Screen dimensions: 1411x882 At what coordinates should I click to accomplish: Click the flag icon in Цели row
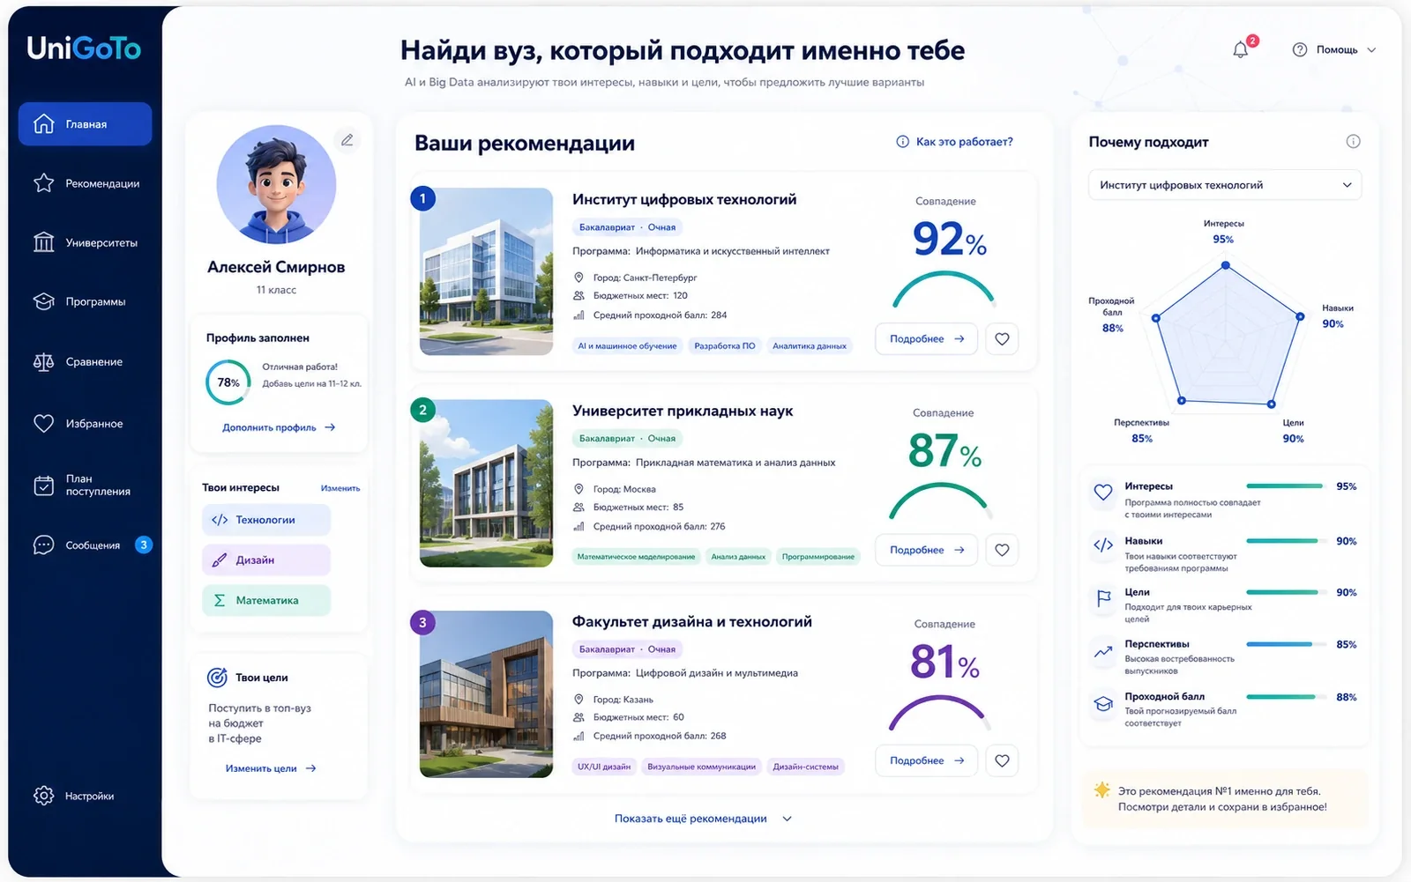[x=1103, y=598]
